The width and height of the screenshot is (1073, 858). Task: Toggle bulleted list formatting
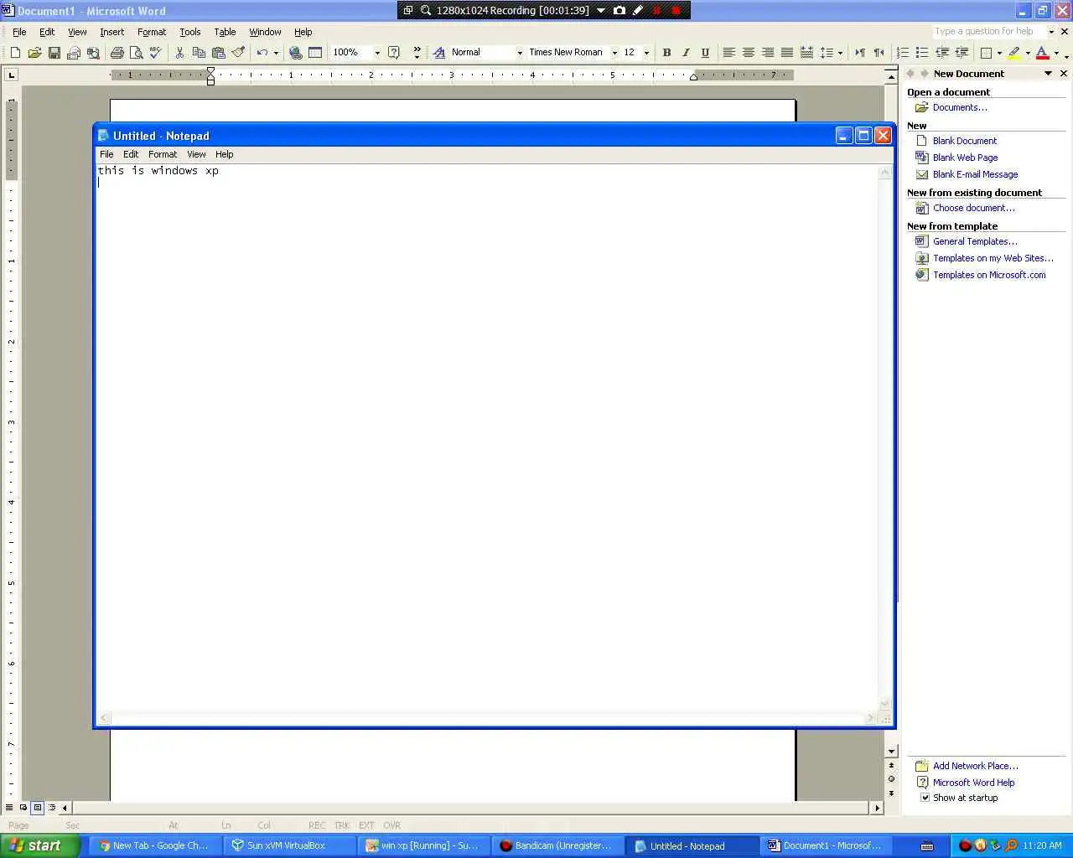(922, 52)
